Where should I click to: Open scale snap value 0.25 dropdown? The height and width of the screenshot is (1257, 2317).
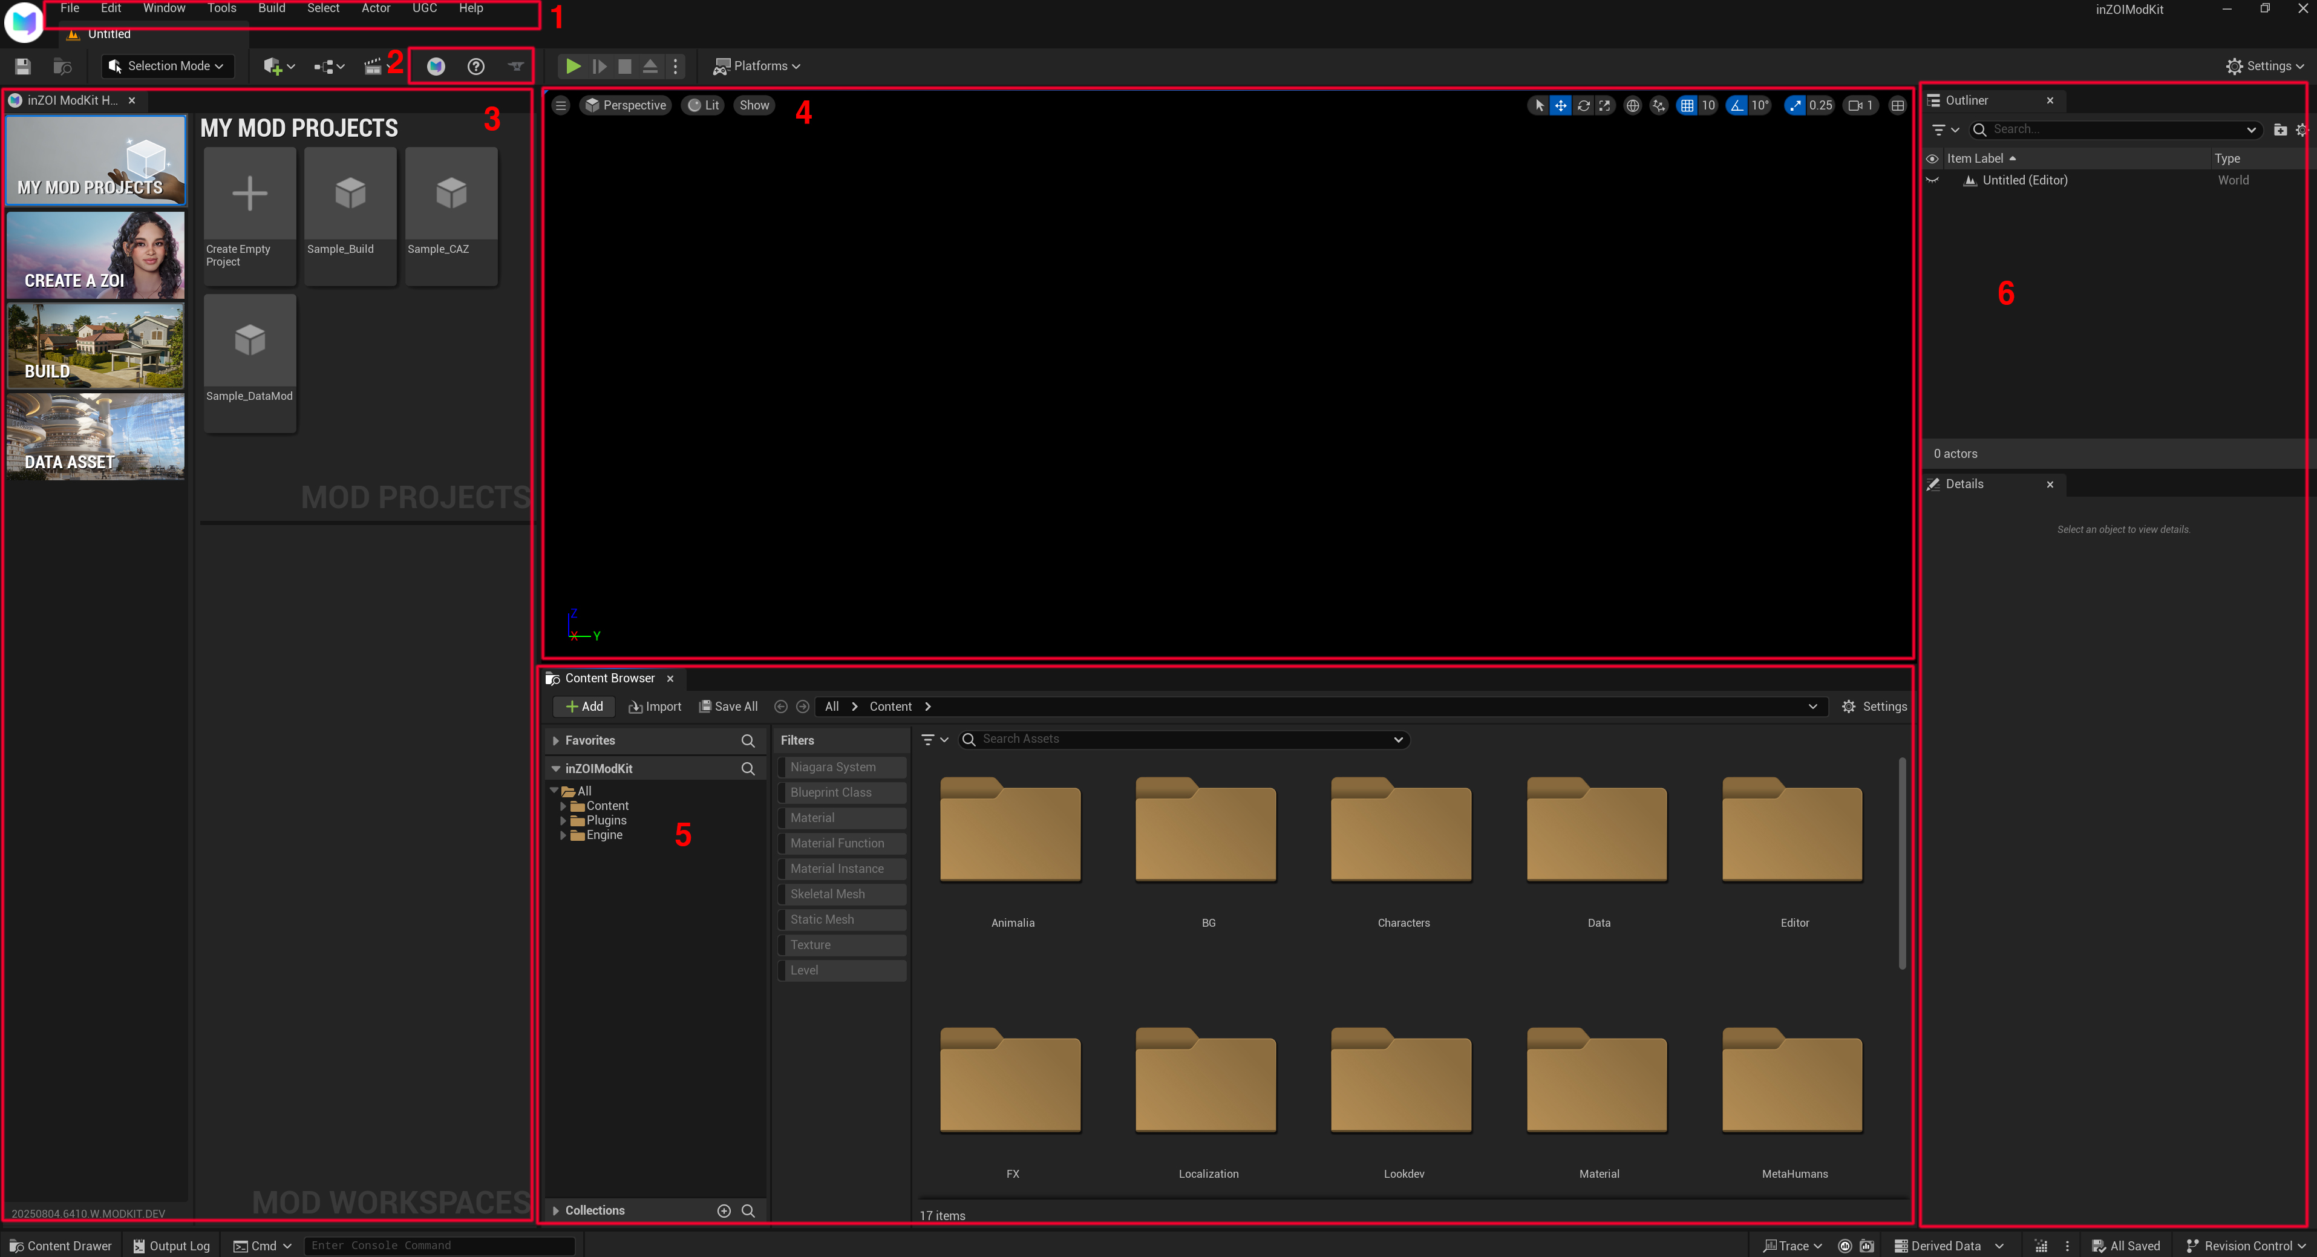1820,105
